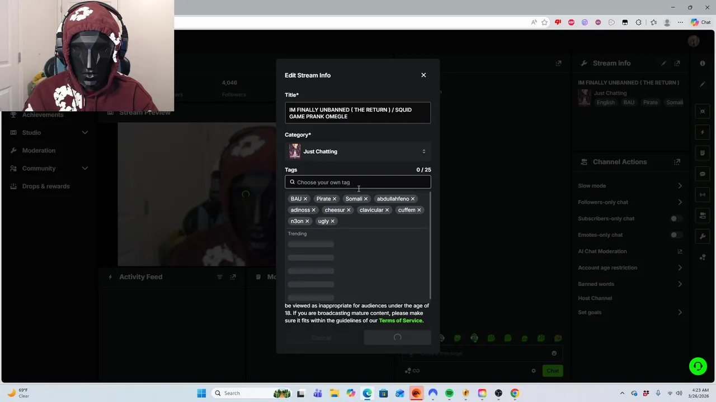The height and width of the screenshot is (402, 716).
Task: Expand Account age restriction option
Action: [x=680, y=267]
